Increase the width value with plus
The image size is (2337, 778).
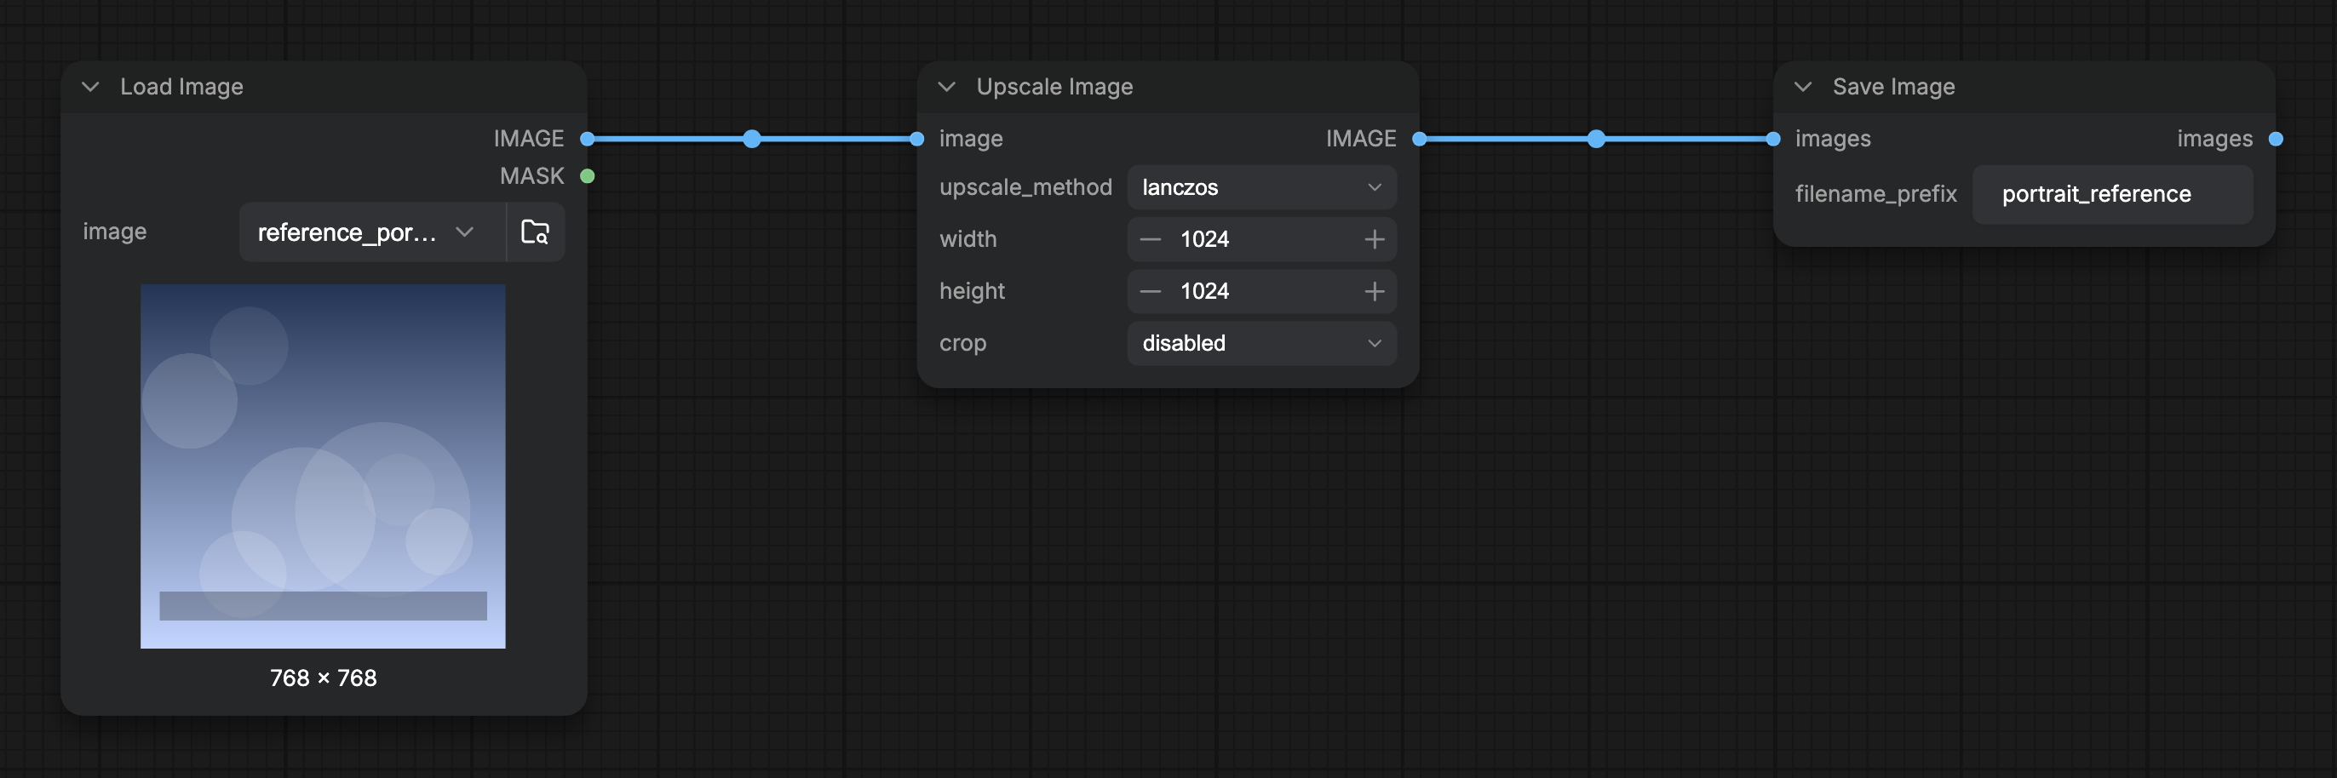point(1375,239)
